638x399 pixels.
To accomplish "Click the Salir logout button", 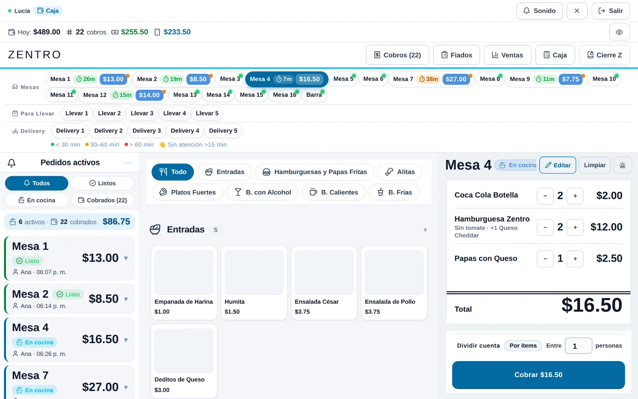I will click(610, 11).
